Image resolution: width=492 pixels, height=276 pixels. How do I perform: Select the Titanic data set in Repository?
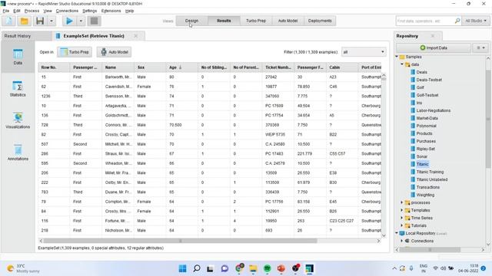422,164
